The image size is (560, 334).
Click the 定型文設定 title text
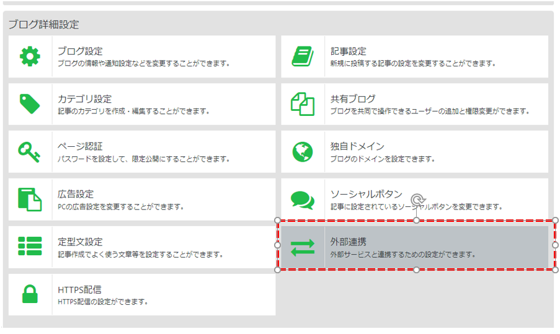pyautogui.click(x=80, y=242)
